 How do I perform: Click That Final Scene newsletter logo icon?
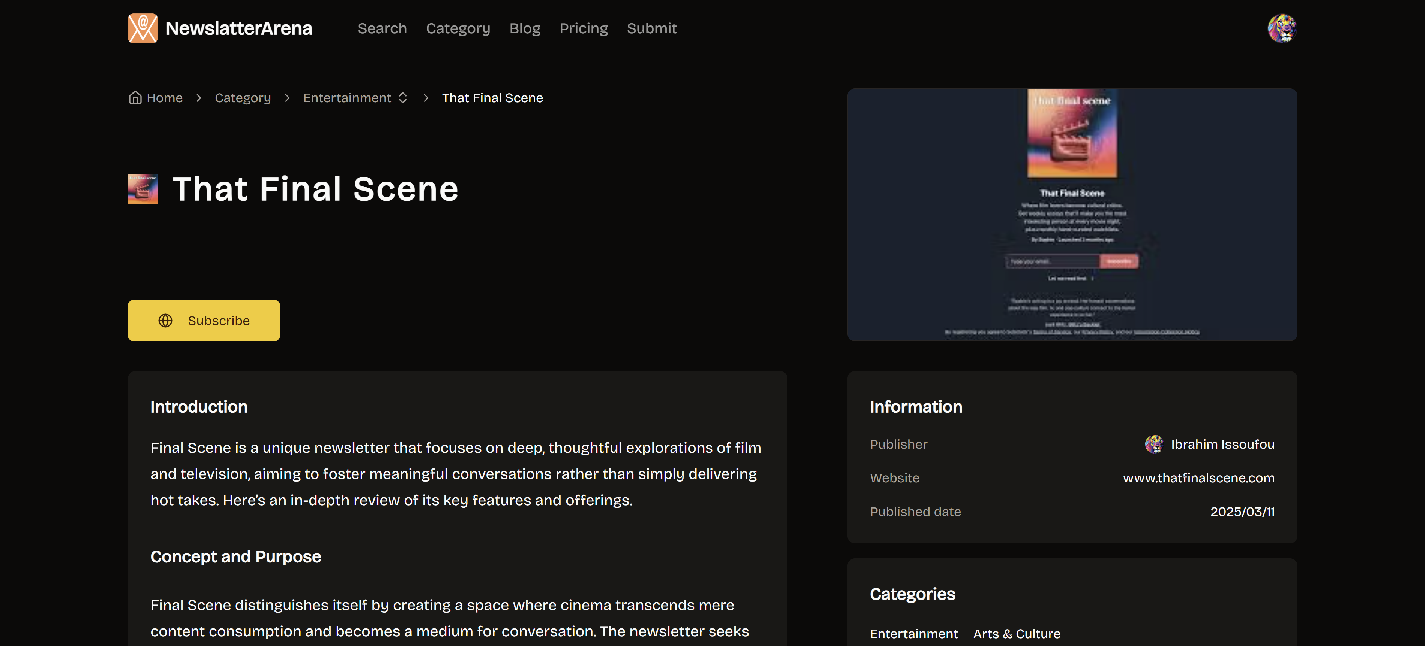pyautogui.click(x=143, y=189)
